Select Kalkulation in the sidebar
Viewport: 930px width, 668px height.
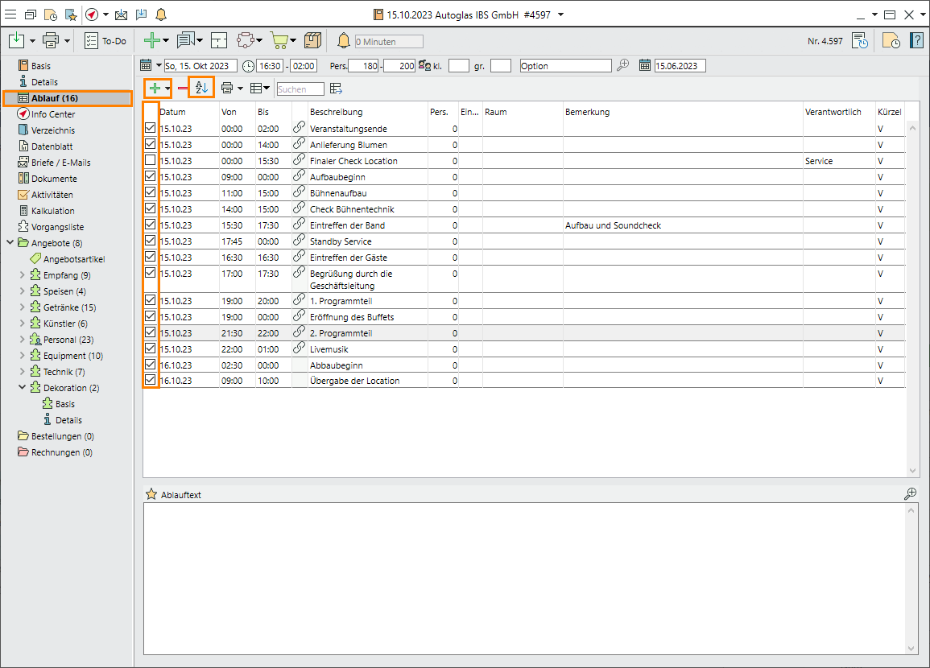pos(52,211)
